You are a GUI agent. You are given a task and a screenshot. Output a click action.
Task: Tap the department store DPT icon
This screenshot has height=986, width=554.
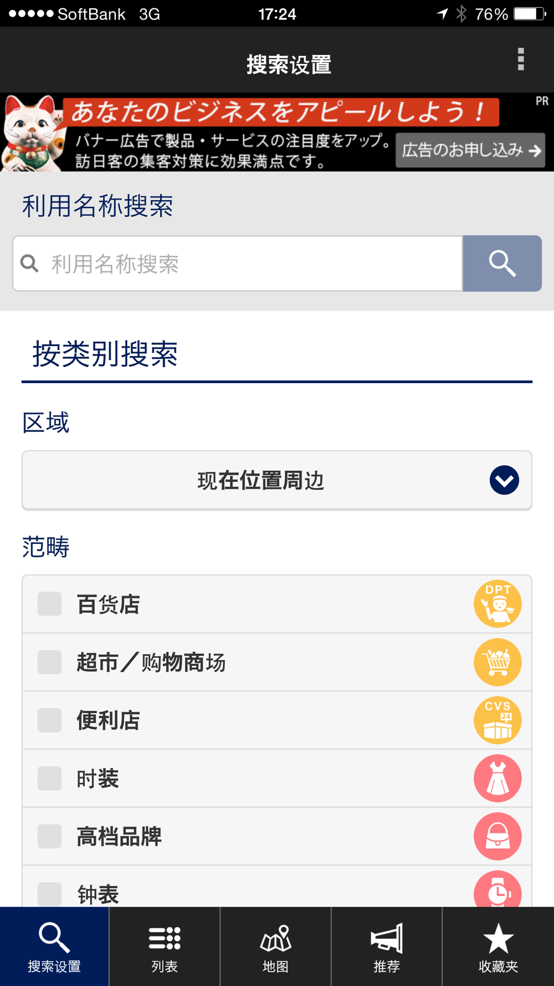[497, 604]
